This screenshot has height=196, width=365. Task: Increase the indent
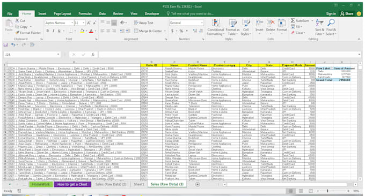click(x=128, y=31)
